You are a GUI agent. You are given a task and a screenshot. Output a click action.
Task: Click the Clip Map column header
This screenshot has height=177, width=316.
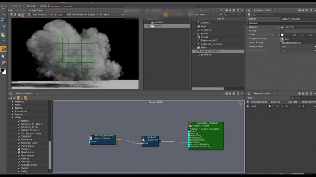(292, 102)
